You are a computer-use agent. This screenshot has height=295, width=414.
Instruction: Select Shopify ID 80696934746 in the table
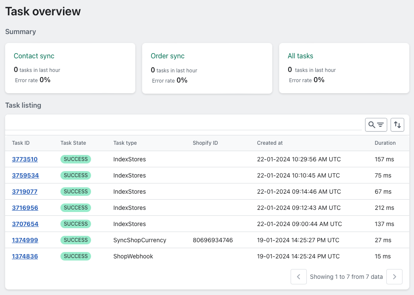pos(212,240)
